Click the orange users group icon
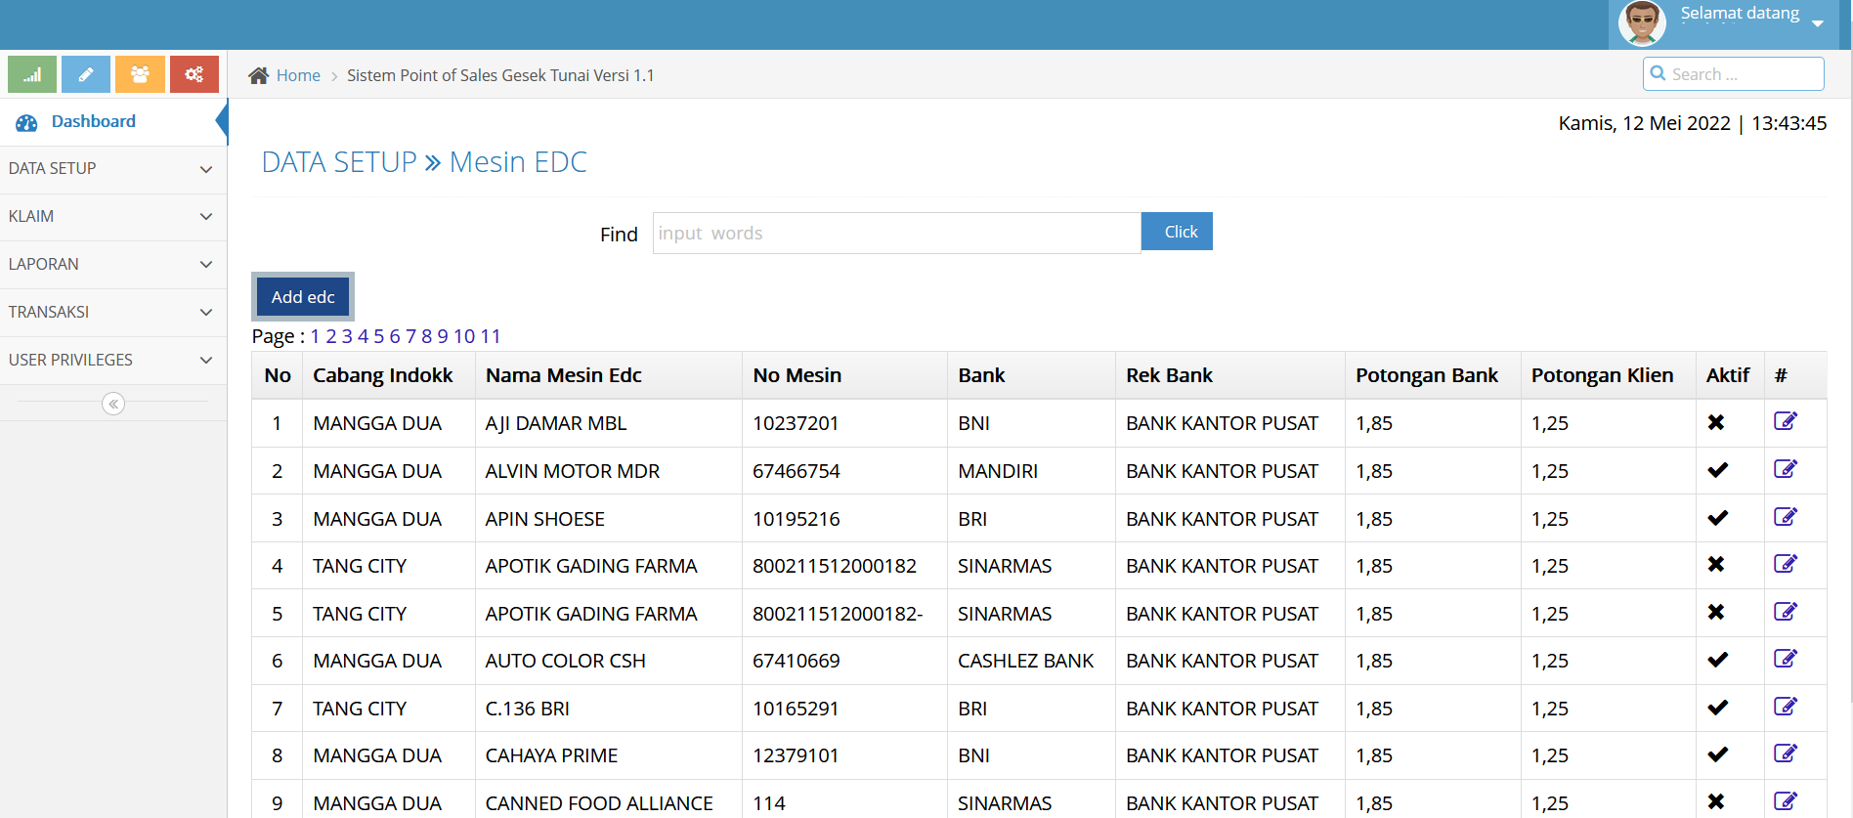Screen dimensions: 1853x818 tap(140, 74)
